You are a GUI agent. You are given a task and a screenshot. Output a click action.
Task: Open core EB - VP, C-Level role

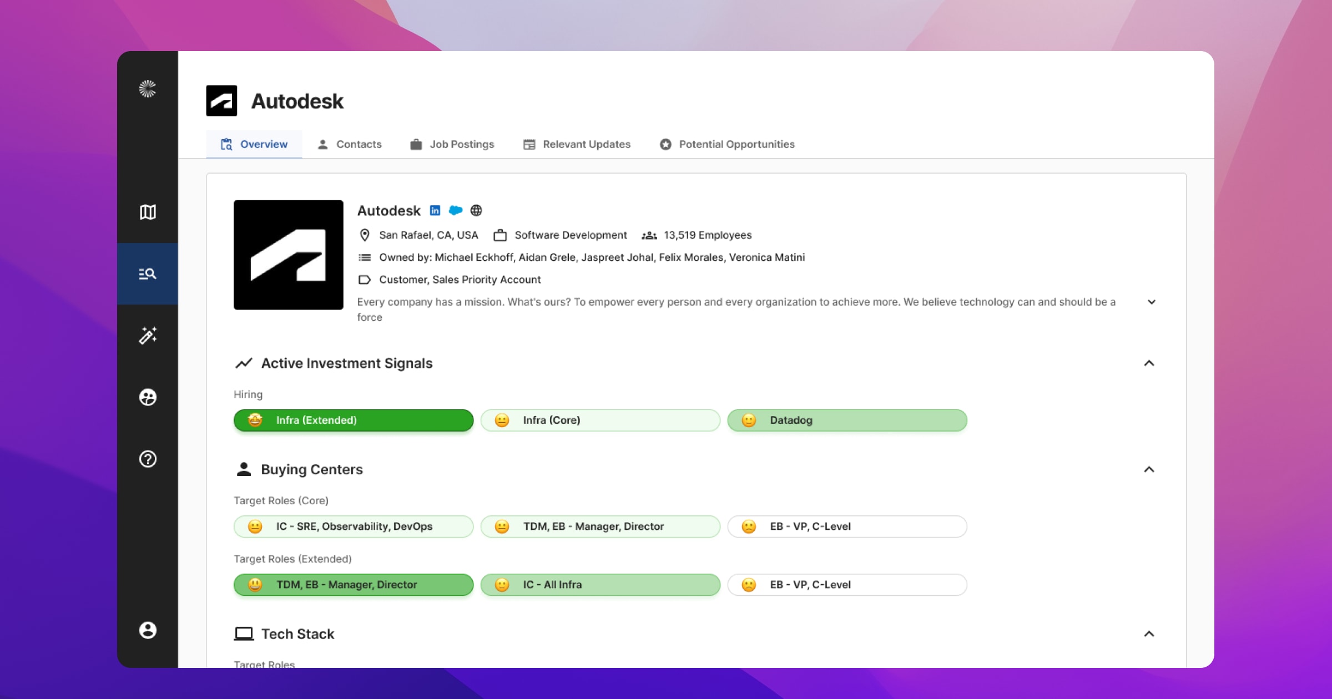[847, 526]
